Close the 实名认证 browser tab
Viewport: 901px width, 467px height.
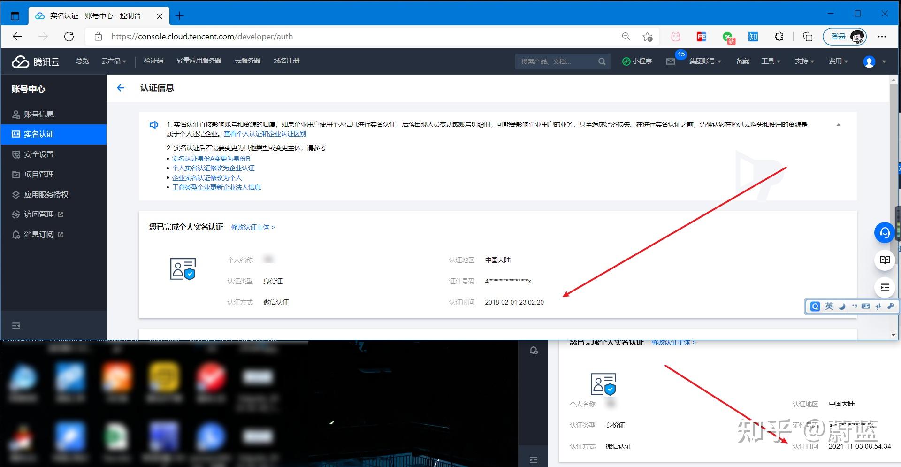click(x=160, y=16)
